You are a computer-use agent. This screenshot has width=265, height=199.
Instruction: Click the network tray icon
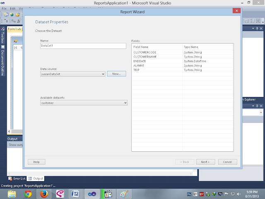[233, 194]
